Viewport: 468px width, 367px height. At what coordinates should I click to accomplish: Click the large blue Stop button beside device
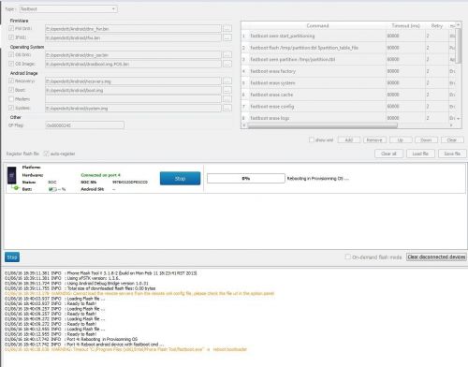180,178
